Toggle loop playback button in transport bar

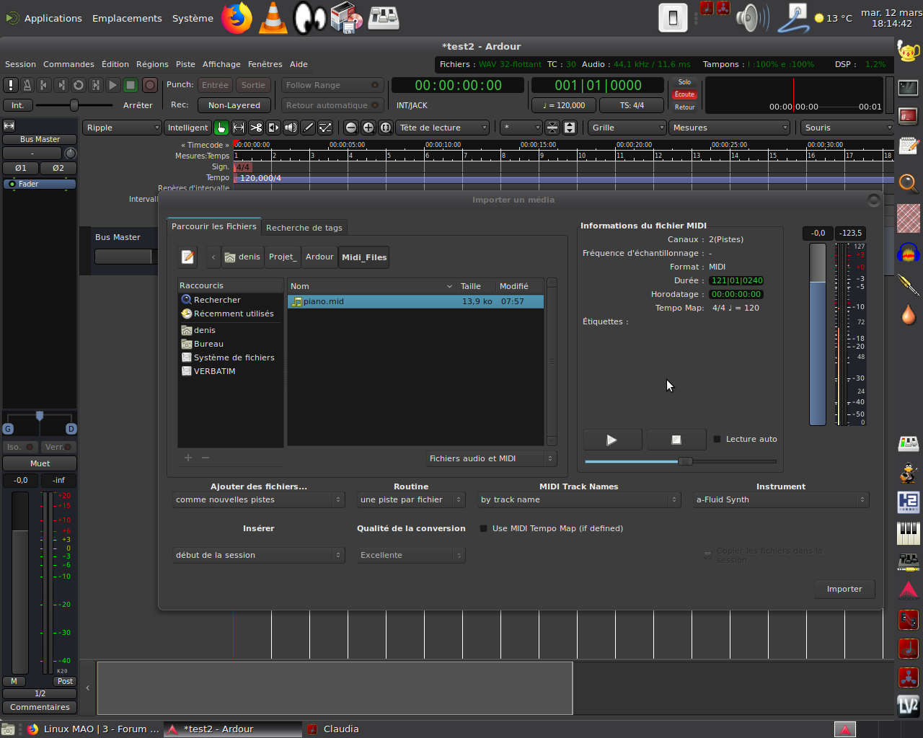pos(79,85)
